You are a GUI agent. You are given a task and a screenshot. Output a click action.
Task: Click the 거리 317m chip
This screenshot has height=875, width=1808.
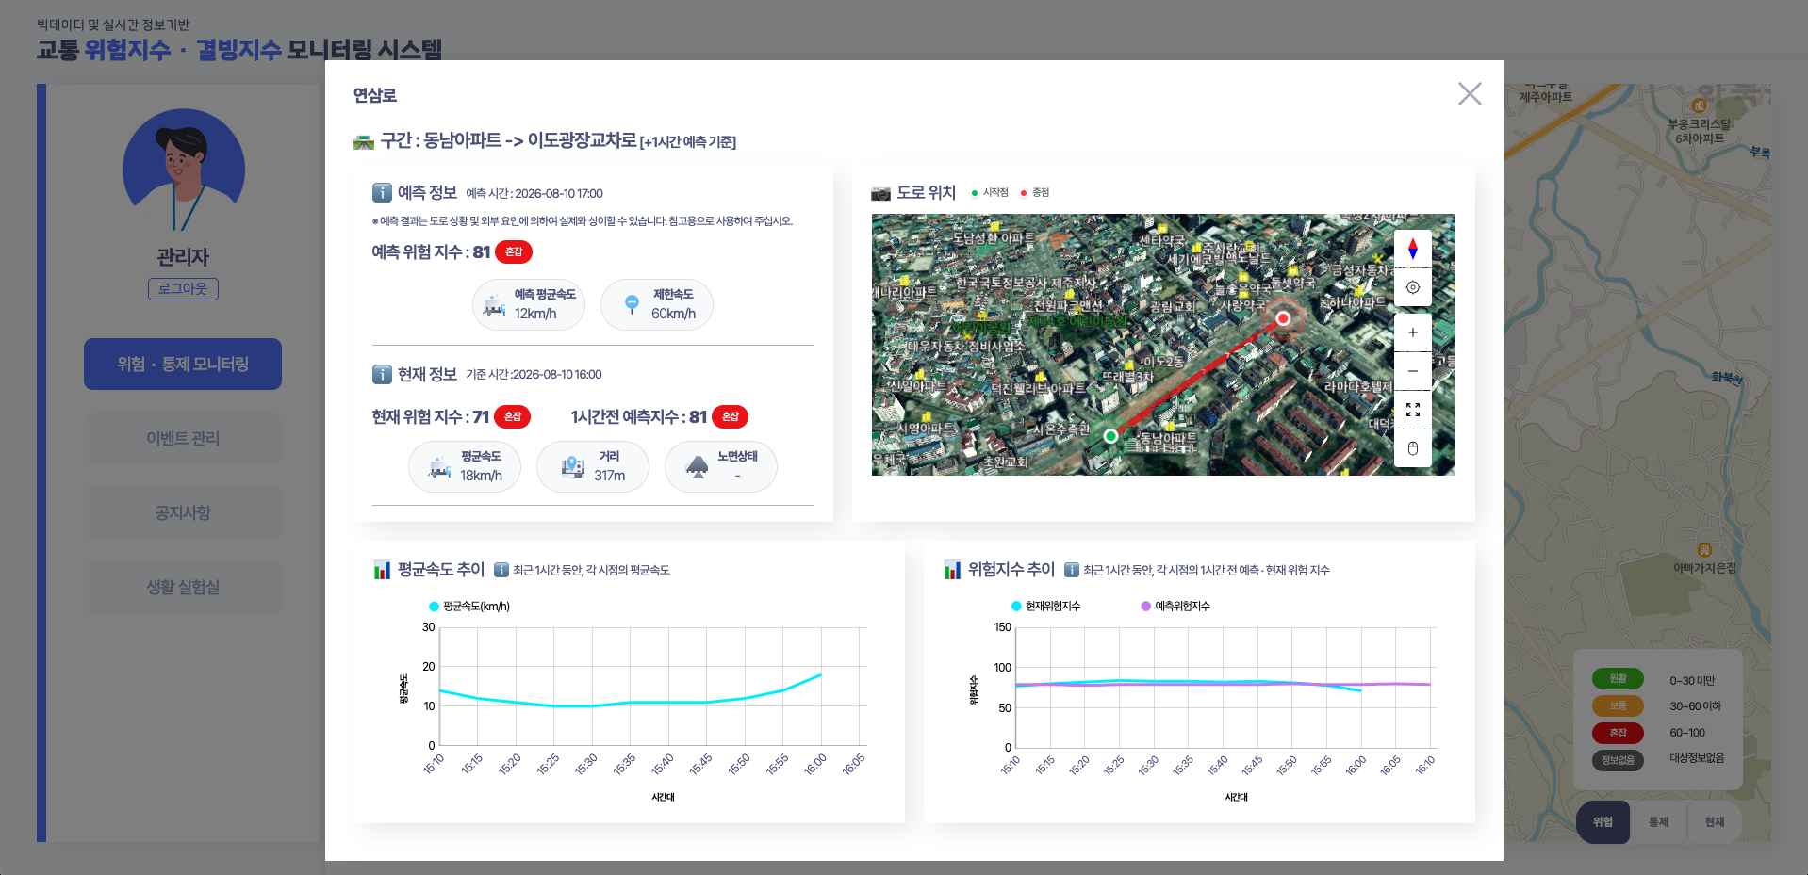593,466
